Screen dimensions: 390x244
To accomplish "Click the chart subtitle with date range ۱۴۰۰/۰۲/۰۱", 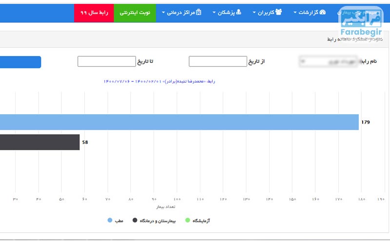I will click(159, 81).
